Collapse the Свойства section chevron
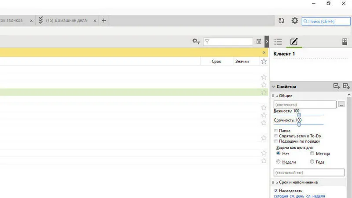The image size is (352, 198). pos(273,87)
